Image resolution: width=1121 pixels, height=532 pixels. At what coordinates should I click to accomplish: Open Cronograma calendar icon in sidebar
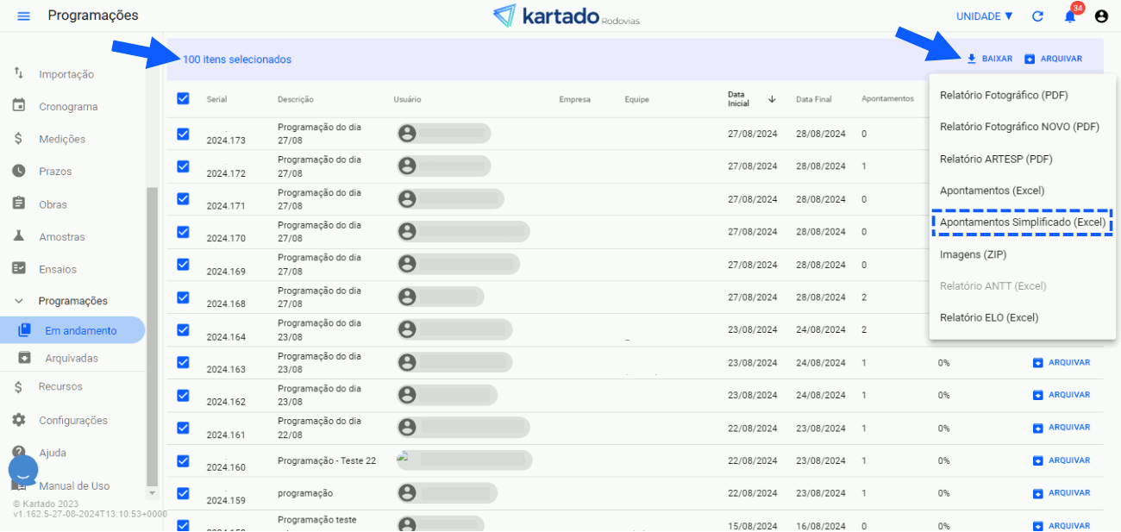pos(19,106)
